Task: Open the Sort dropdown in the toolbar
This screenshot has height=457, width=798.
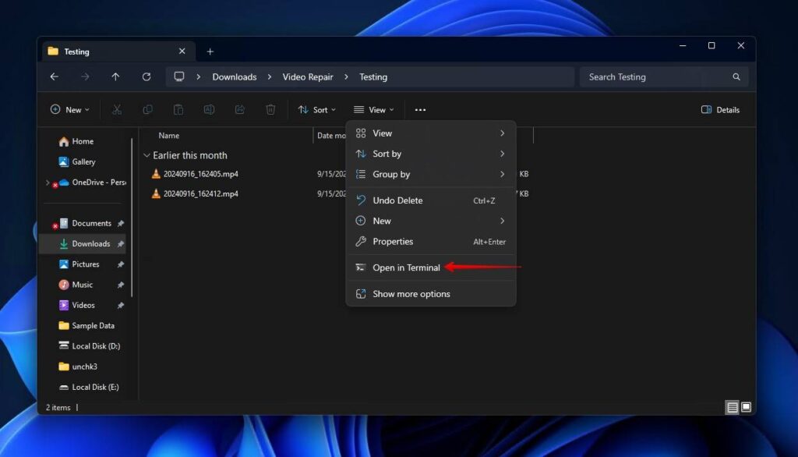Action: pos(316,109)
